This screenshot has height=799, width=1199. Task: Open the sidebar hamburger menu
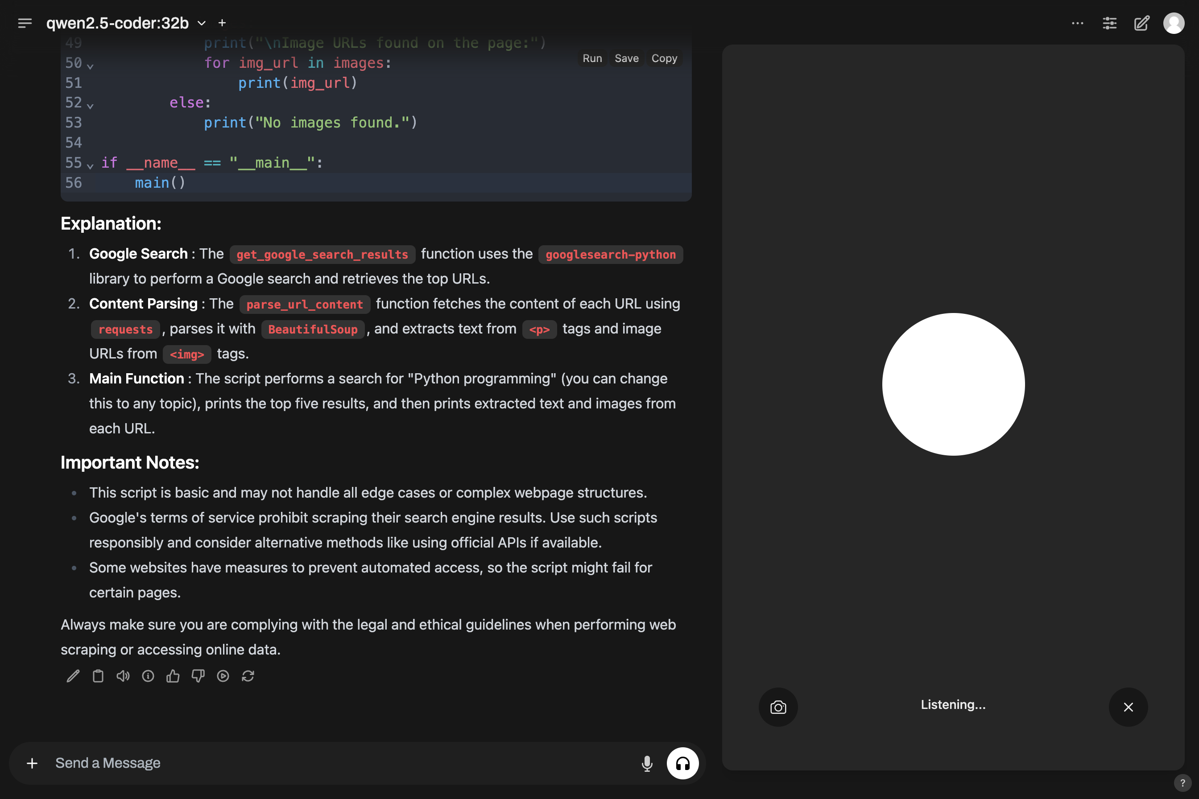(25, 23)
